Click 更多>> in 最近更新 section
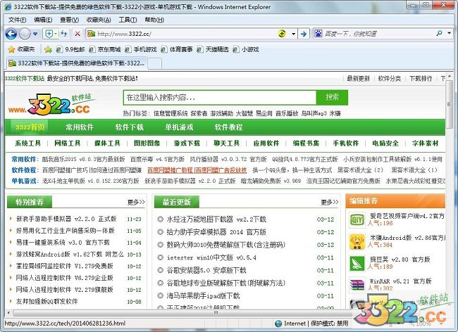The image size is (458, 332). pyautogui.click(x=330, y=202)
